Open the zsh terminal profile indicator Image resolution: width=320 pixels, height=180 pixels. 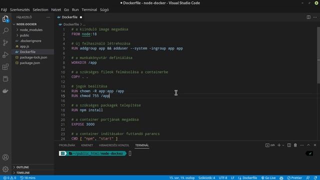tap(270, 145)
